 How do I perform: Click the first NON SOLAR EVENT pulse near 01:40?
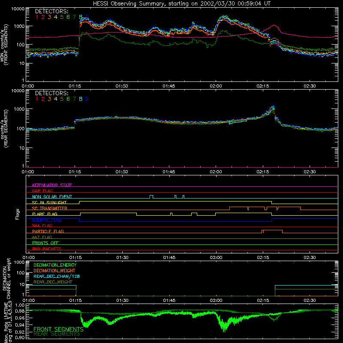point(151,197)
